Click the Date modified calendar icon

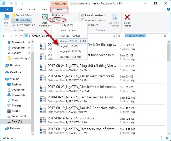pyautogui.click(x=45, y=18)
